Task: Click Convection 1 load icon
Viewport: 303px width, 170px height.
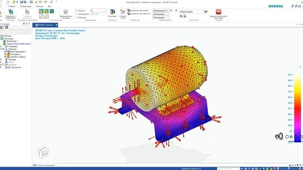Action: click(9, 54)
